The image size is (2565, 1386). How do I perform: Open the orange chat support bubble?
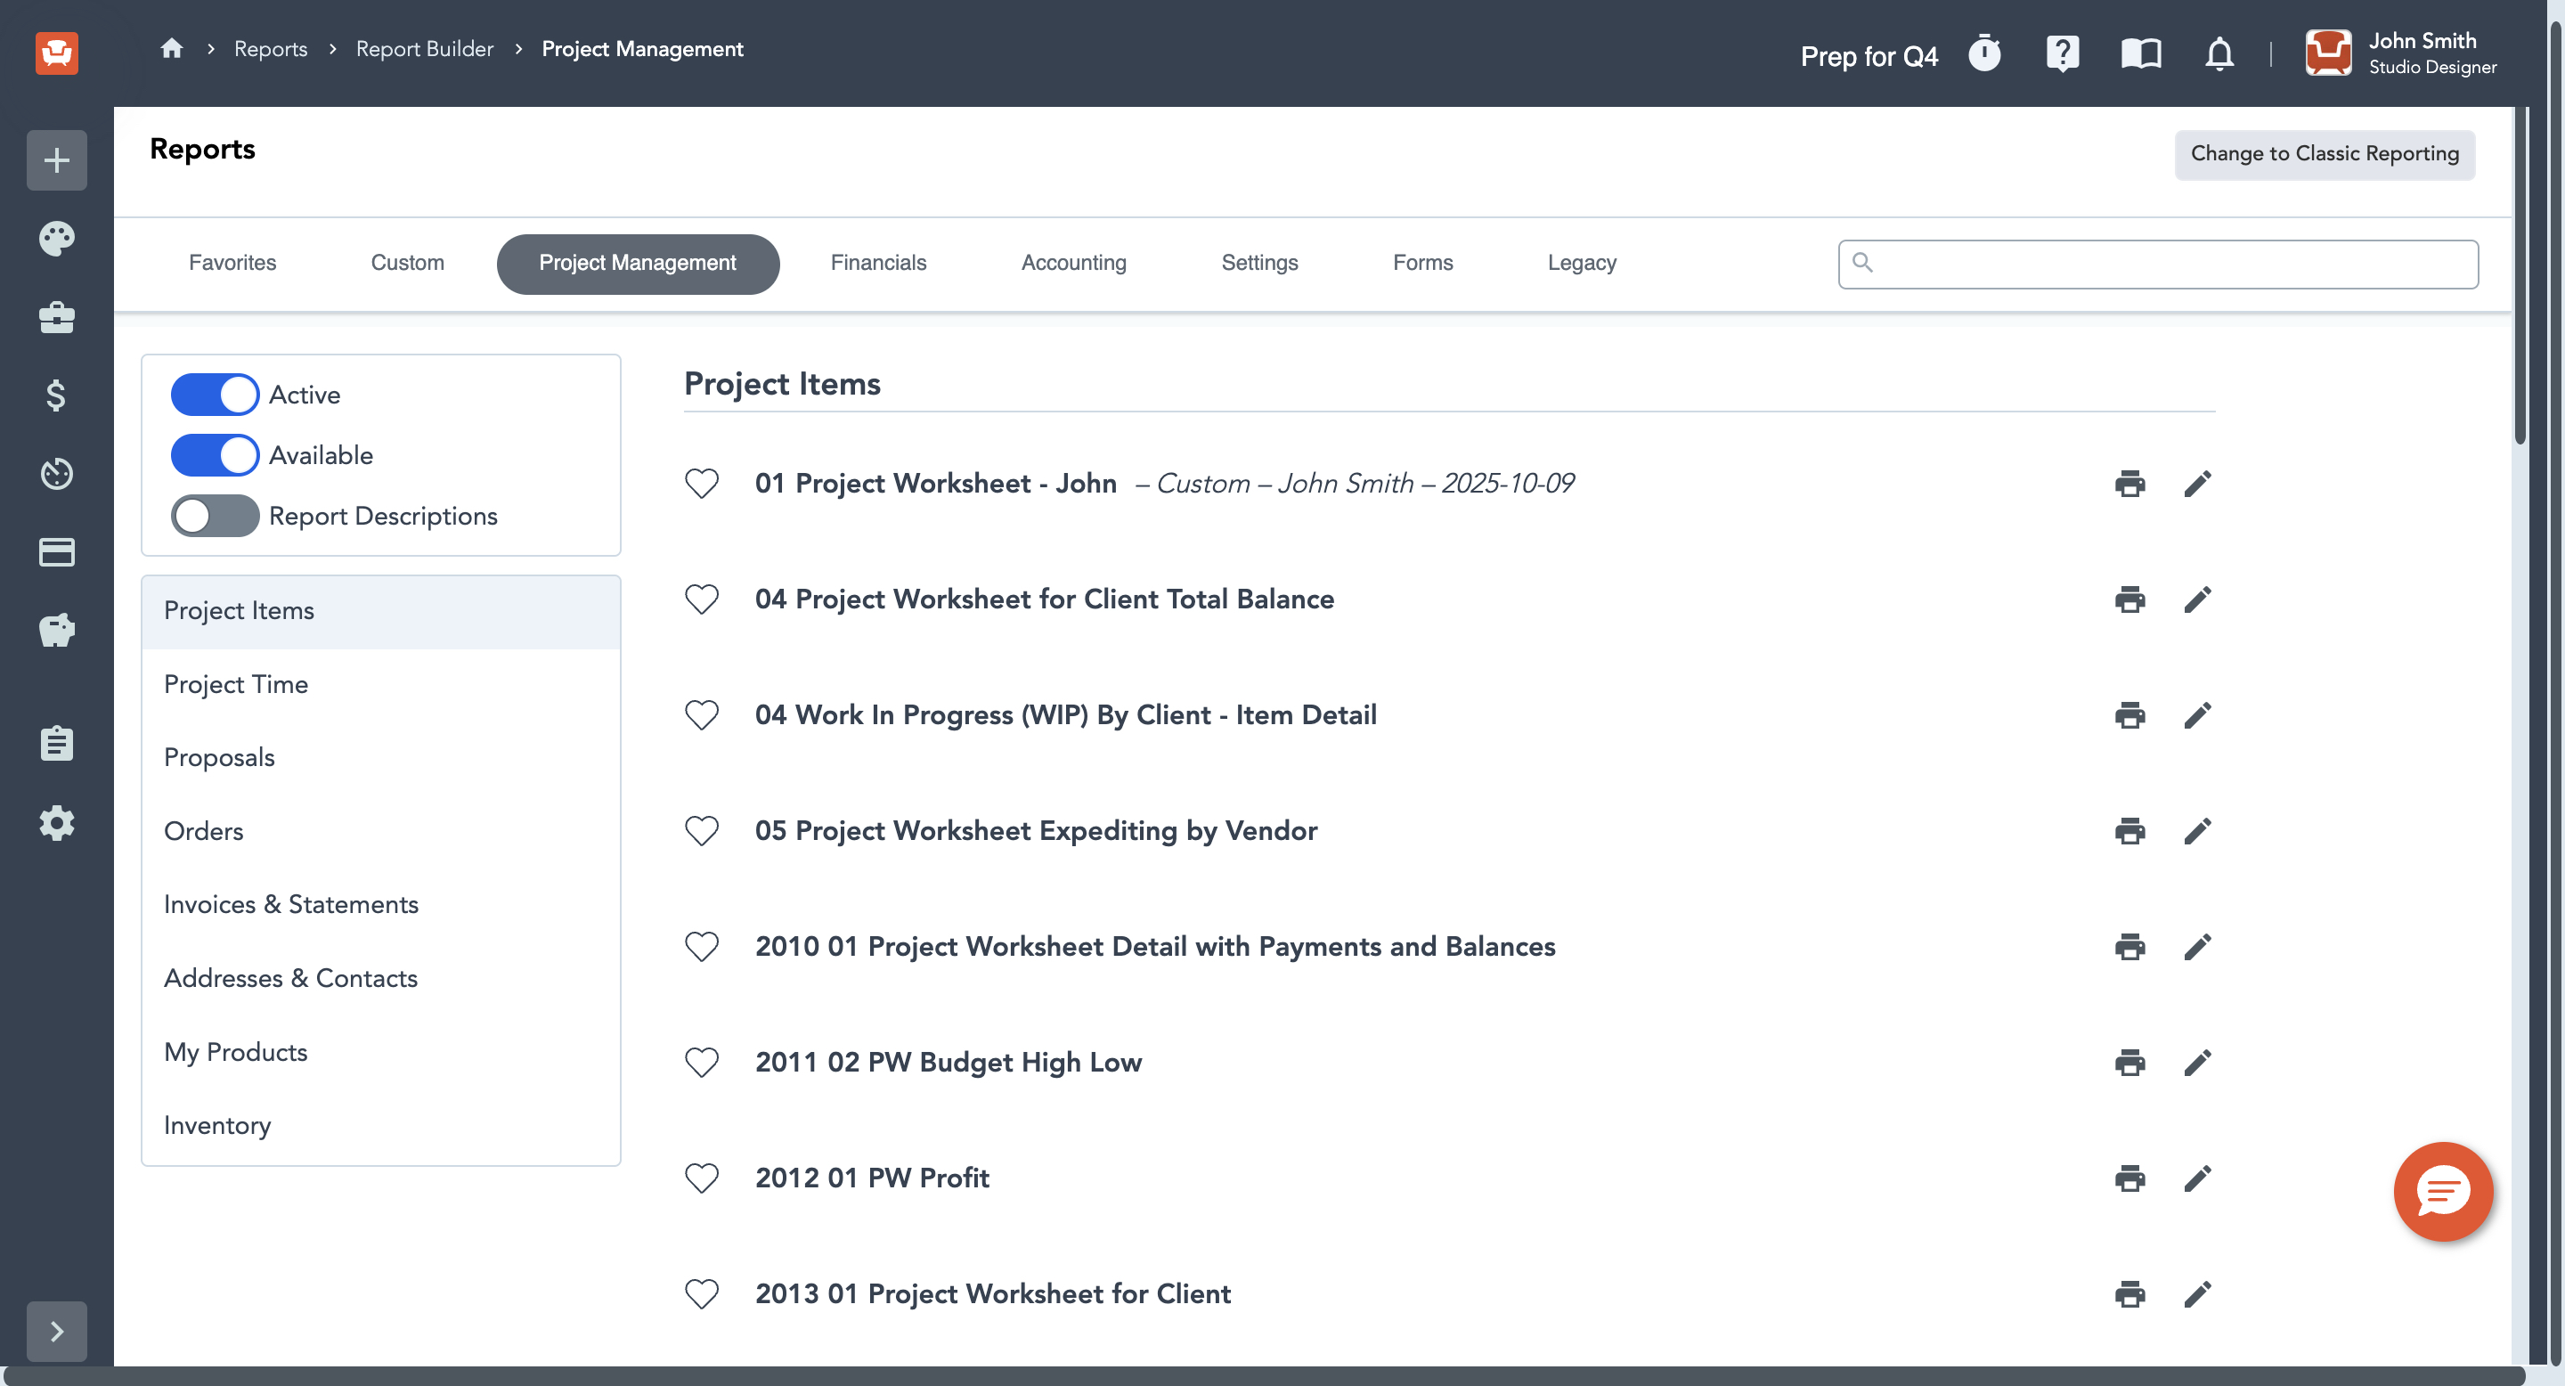(x=2442, y=1191)
